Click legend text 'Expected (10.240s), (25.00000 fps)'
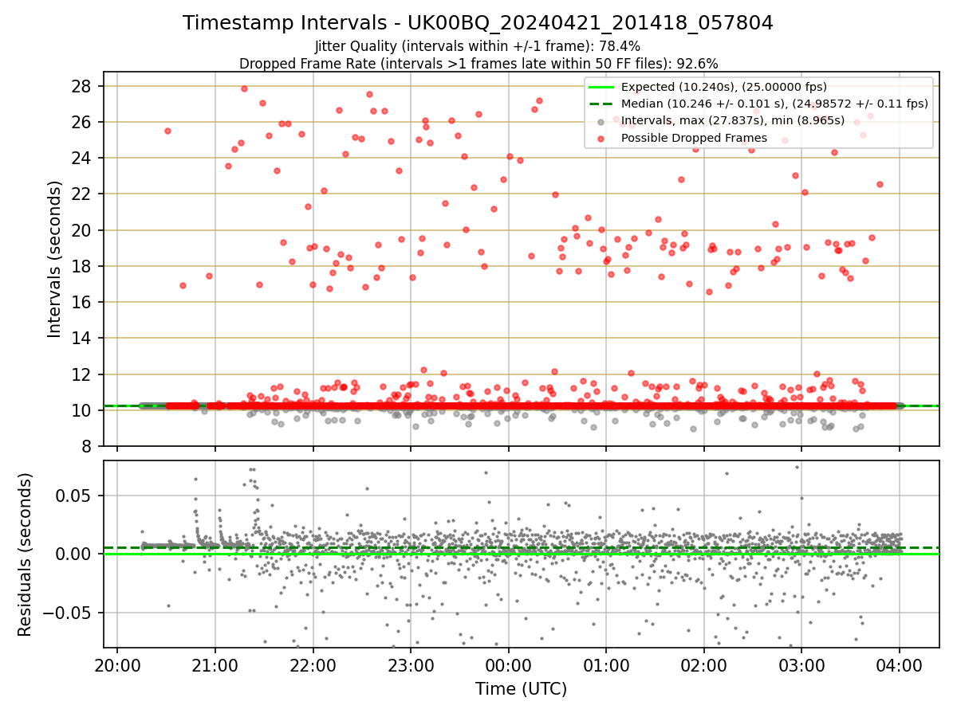This screenshot has width=957, height=717. click(x=724, y=87)
